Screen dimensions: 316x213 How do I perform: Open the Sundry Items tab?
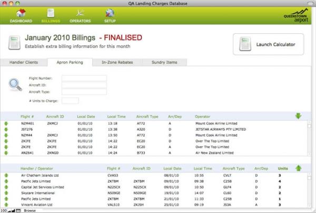click(x=164, y=62)
